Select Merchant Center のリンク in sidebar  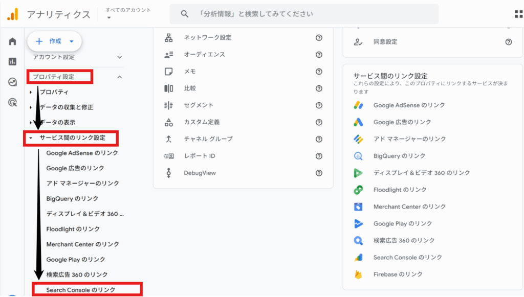tap(82, 245)
